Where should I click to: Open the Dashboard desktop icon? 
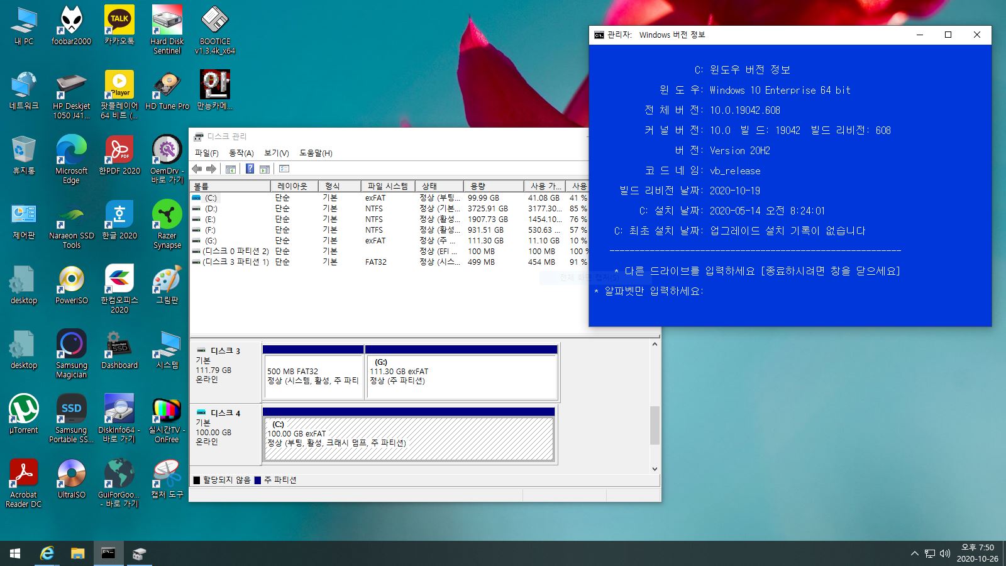tap(119, 350)
